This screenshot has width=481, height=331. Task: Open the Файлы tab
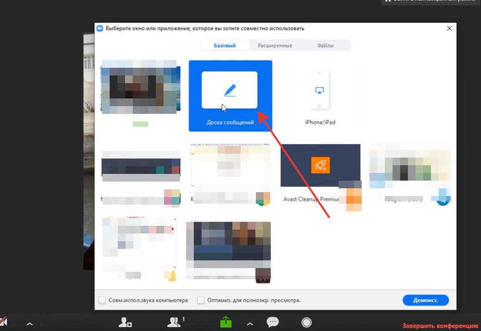[325, 46]
